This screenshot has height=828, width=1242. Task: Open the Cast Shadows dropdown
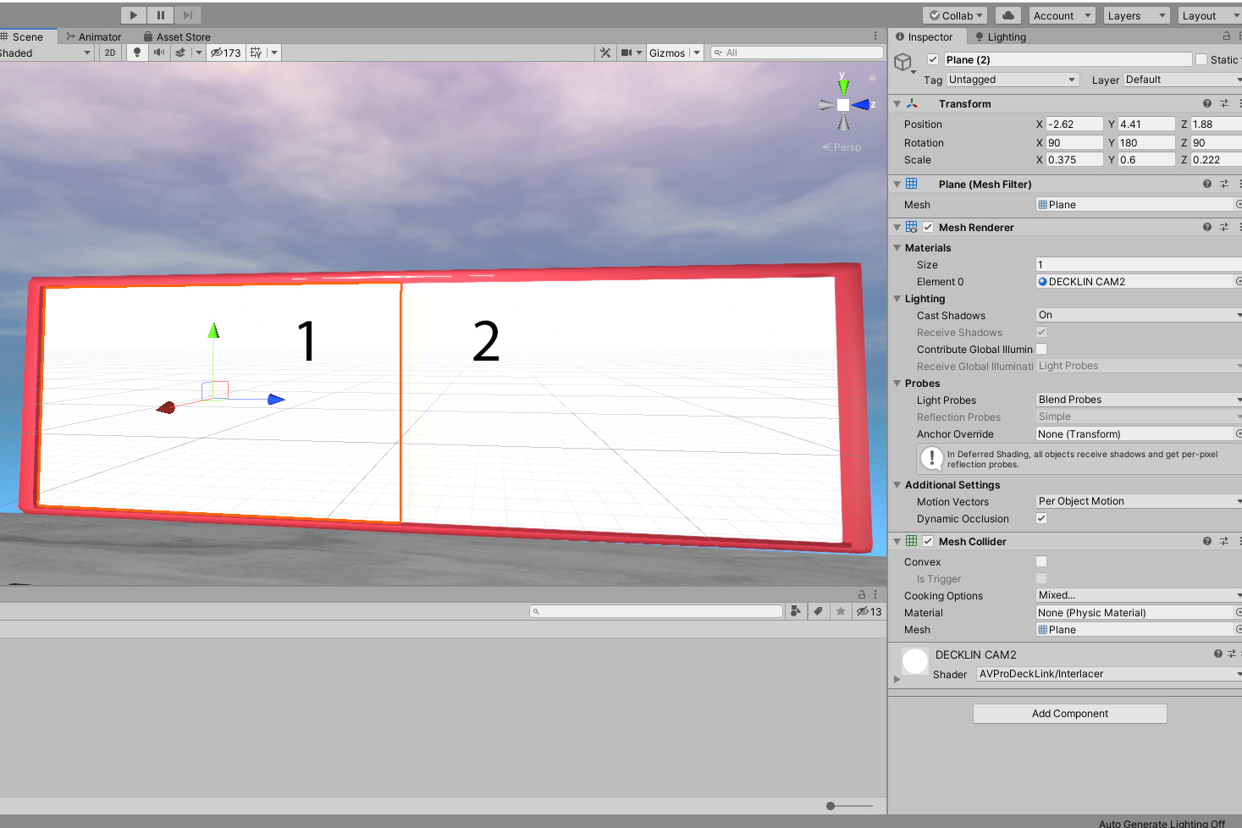[1139, 315]
